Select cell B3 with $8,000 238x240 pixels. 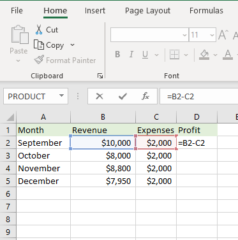103,155
